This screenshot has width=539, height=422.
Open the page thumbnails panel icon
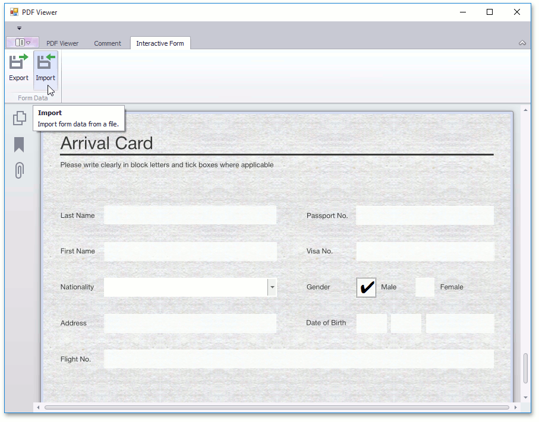coord(20,119)
